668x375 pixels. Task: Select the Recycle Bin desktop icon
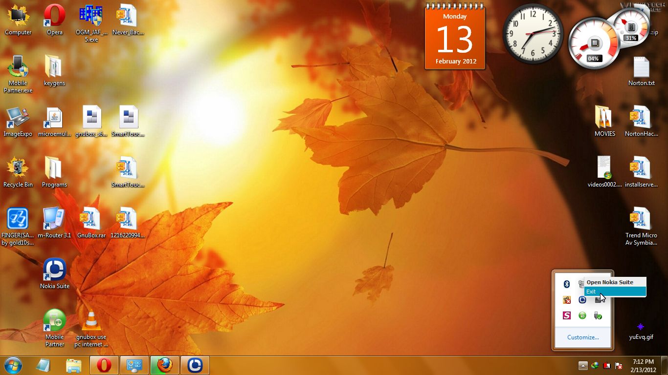tap(18, 169)
